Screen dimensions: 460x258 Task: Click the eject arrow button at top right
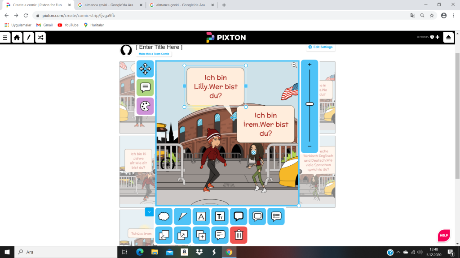click(x=448, y=38)
